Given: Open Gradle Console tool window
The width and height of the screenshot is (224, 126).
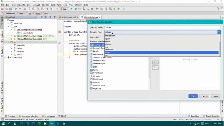Looking at the screenshot, I should point(211,116).
